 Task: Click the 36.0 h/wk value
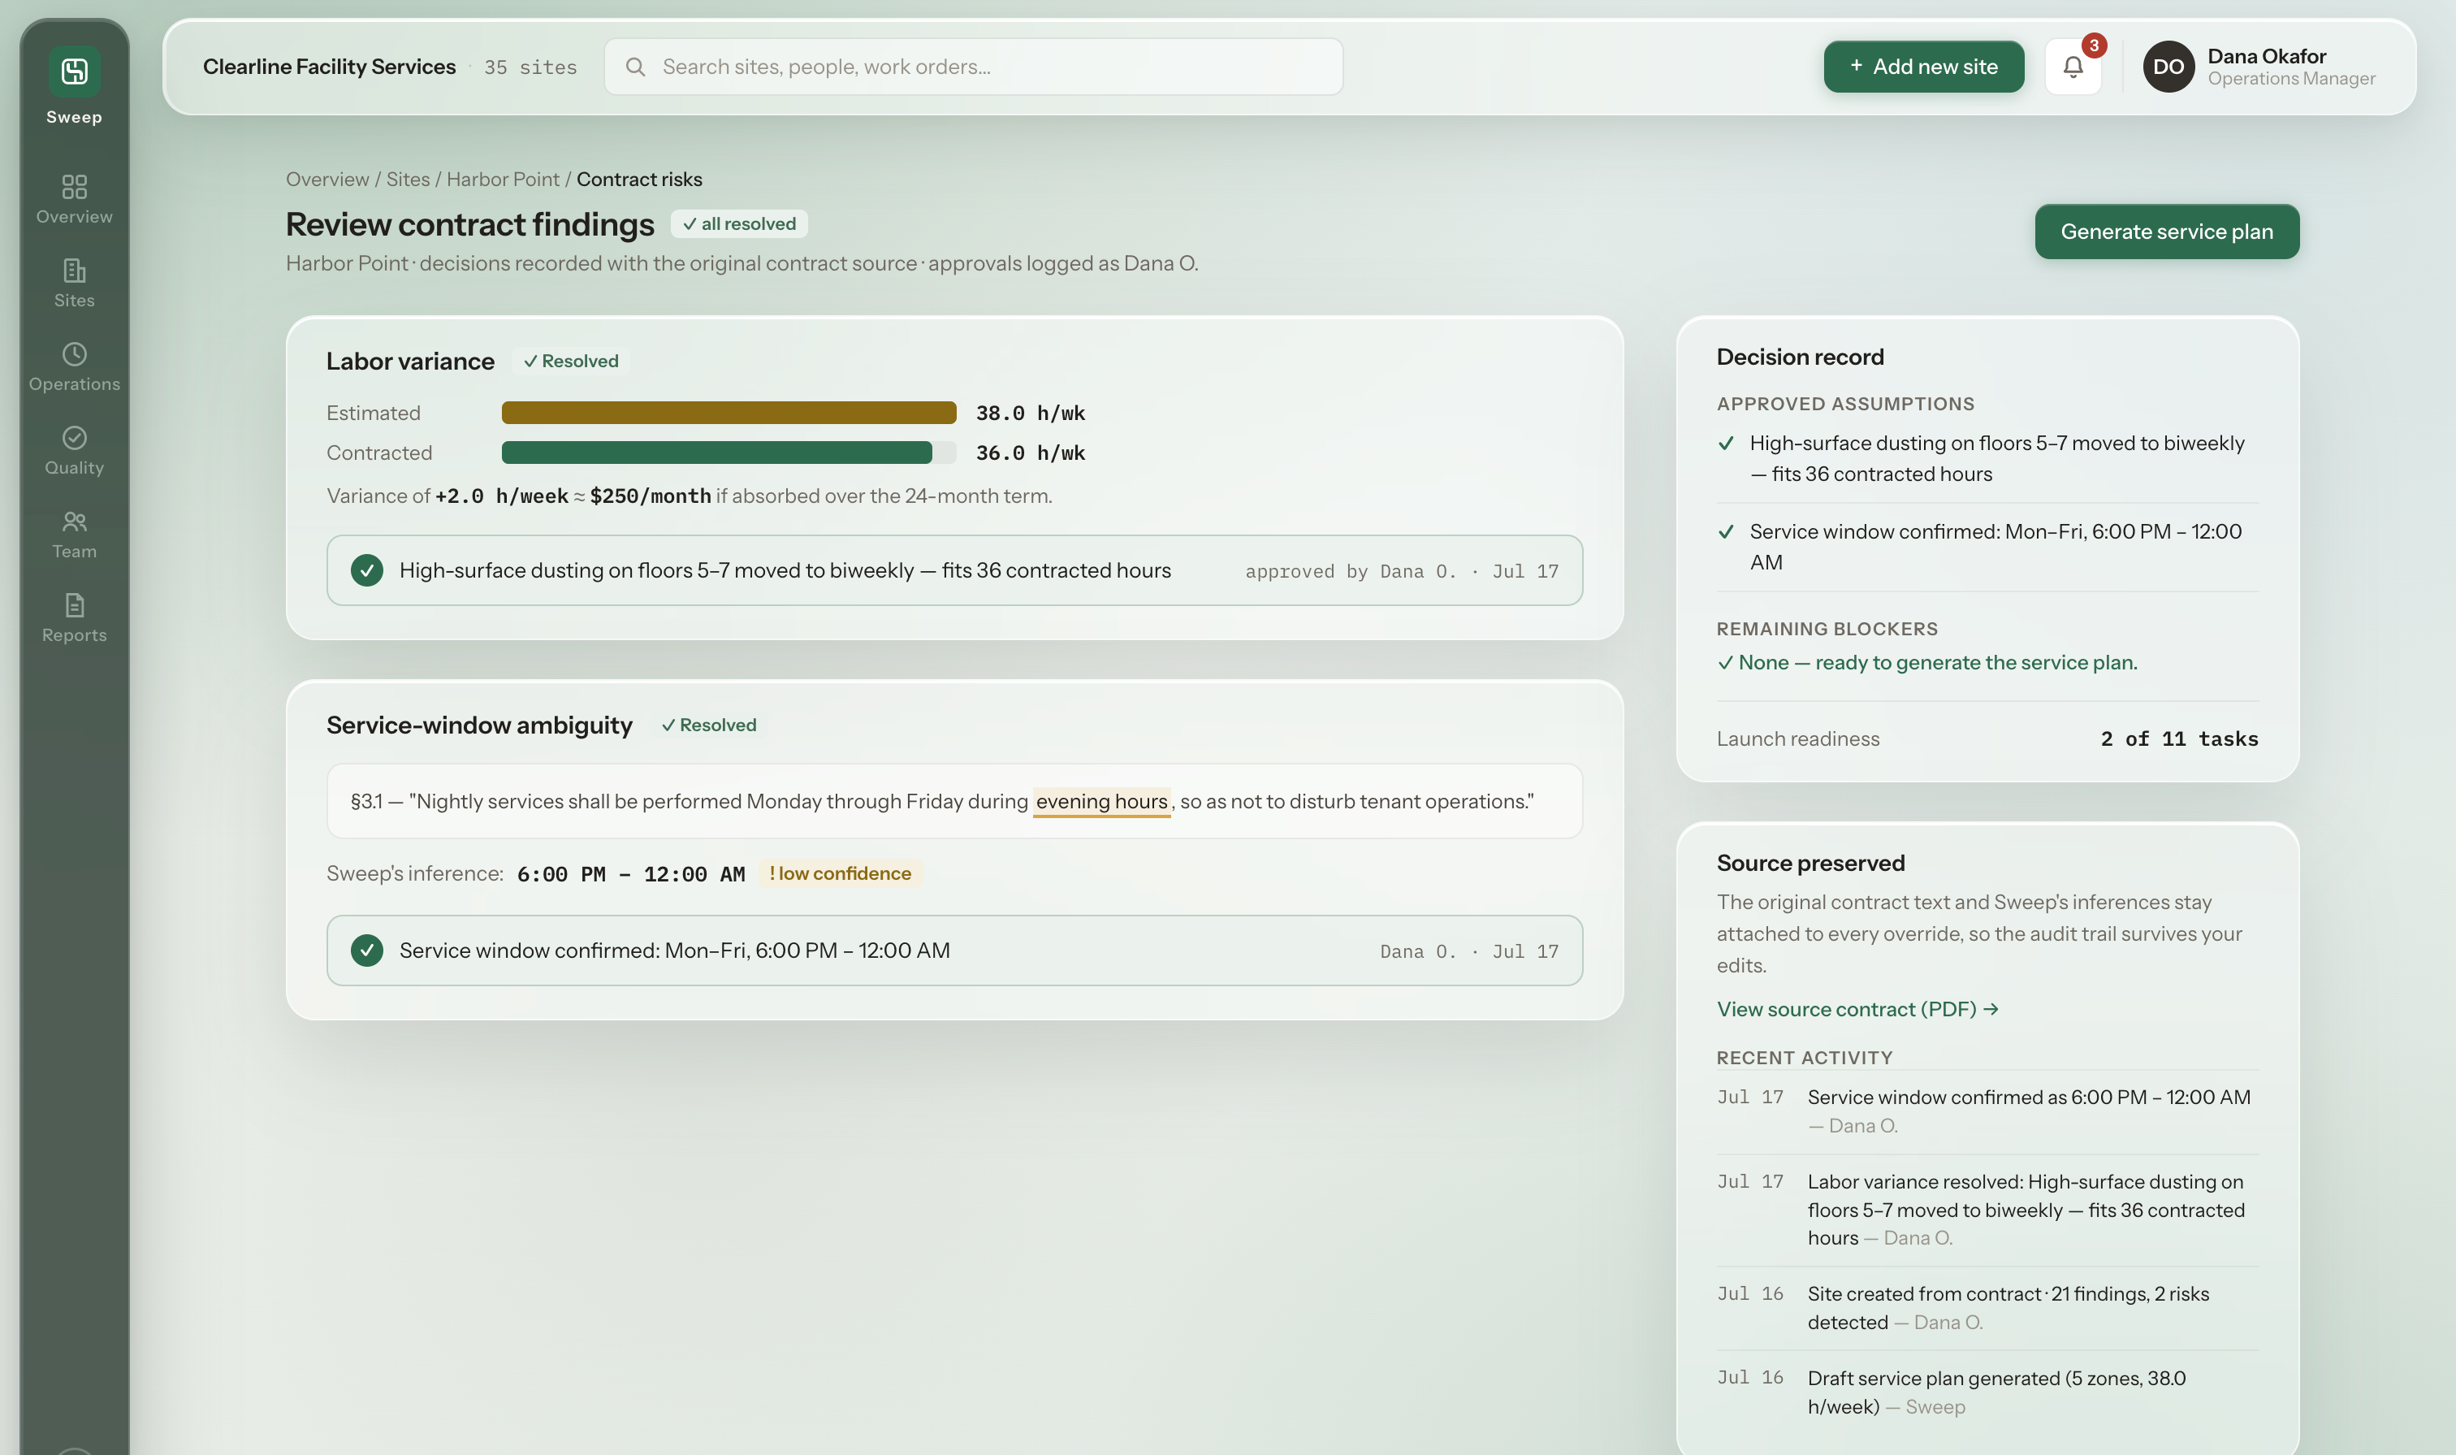pos(1030,453)
